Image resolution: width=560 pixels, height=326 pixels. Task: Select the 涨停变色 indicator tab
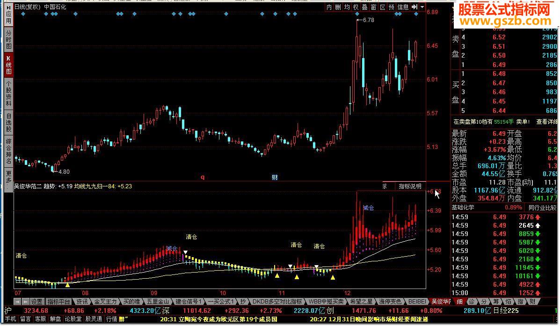click(390, 302)
